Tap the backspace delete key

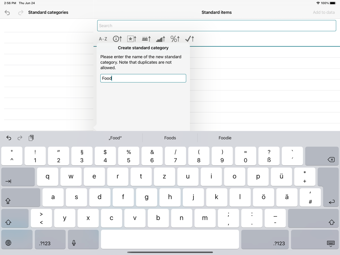322,156
